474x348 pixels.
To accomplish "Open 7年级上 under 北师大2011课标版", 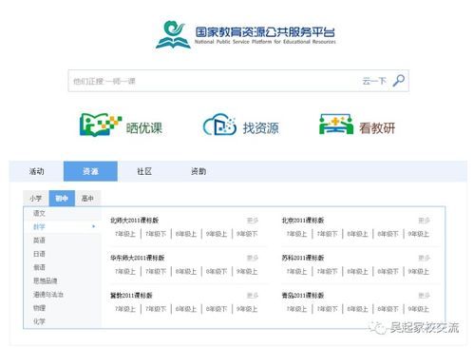I will pos(125,234).
